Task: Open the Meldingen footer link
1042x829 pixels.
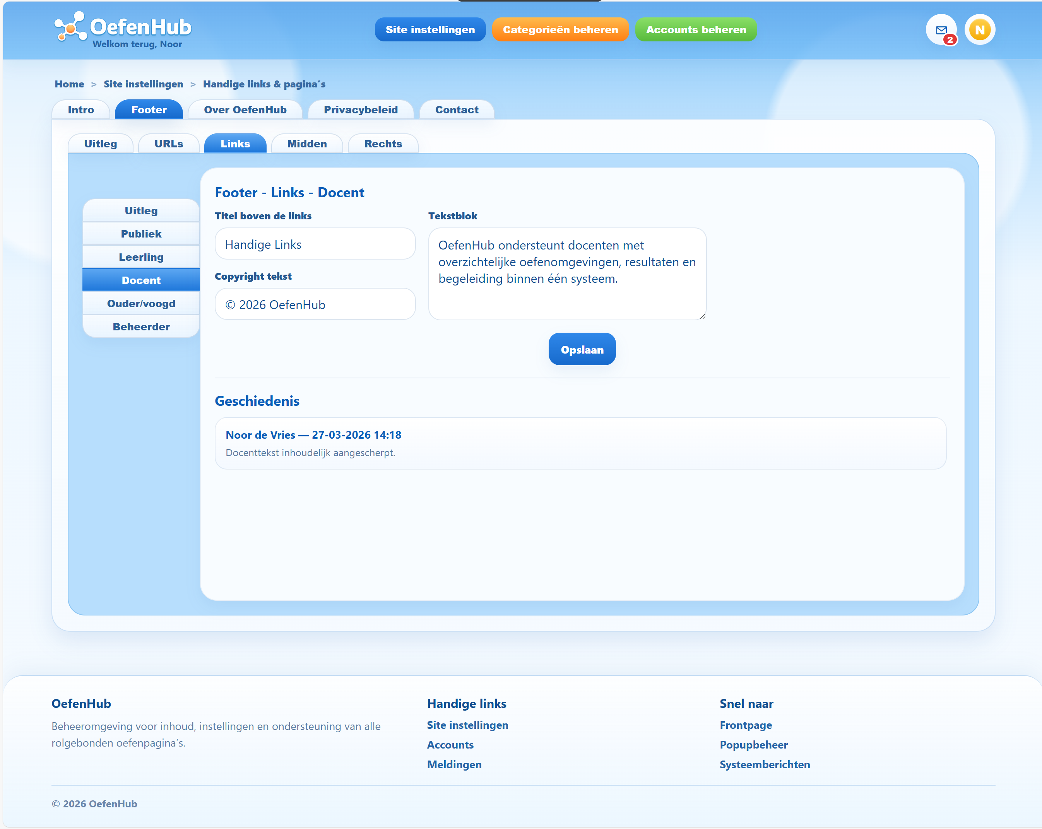Action: [454, 765]
